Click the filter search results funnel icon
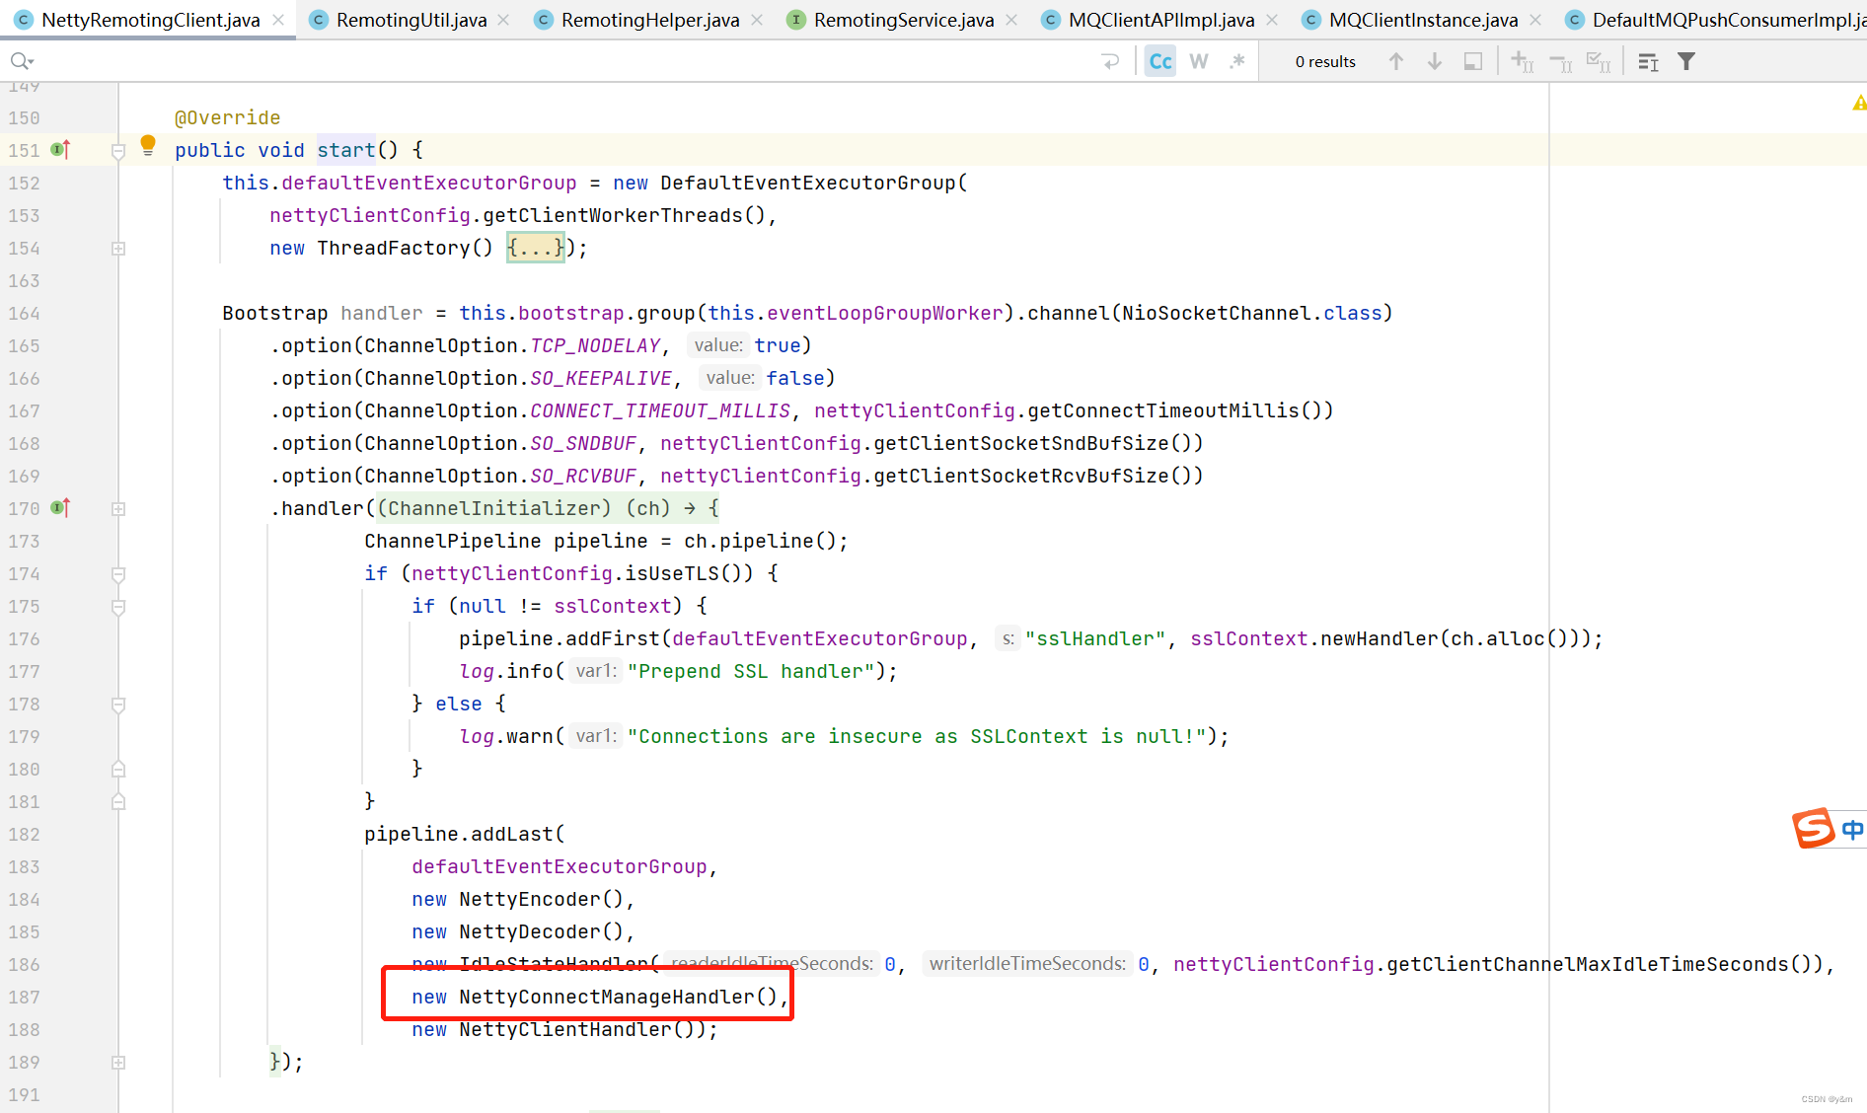The width and height of the screenshot is (1867, 1113). point(1685,60)
